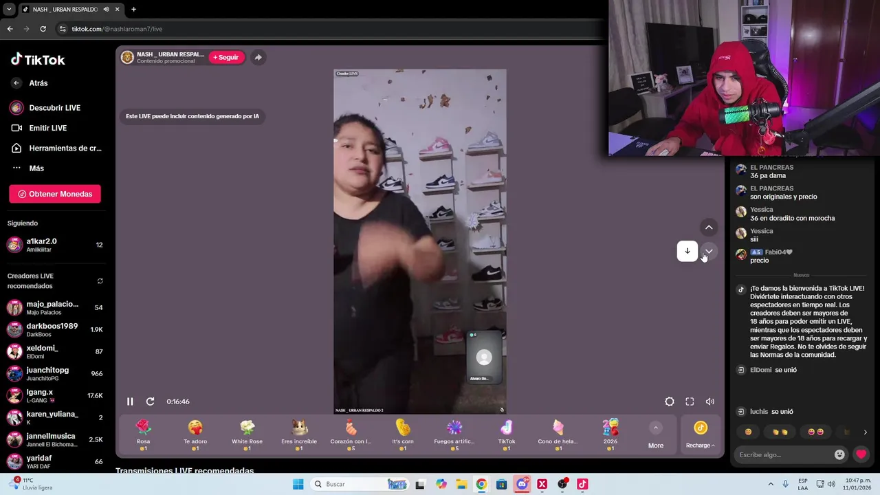Click the guest avatar tile in the video

pyautogui.click(x=484, y=357)
